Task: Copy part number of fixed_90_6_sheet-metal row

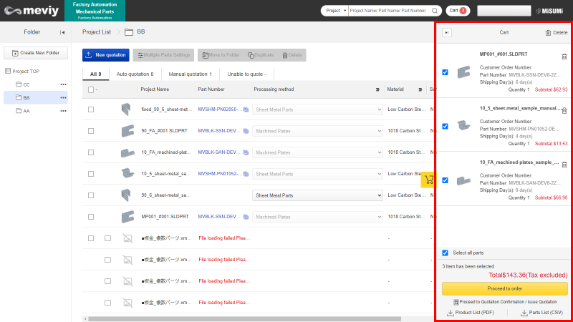Action: [x=246, y=109]
